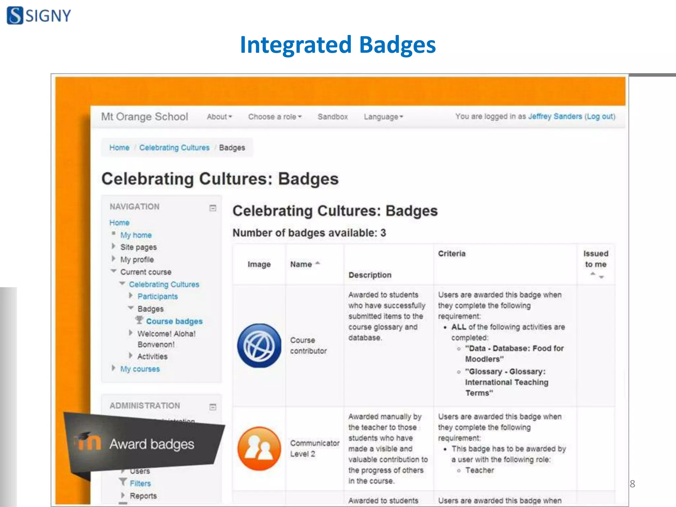Open the Choose a role dropdown
Image resolution: width=676 pixels, height=507 pixels.
click(275, 117)
